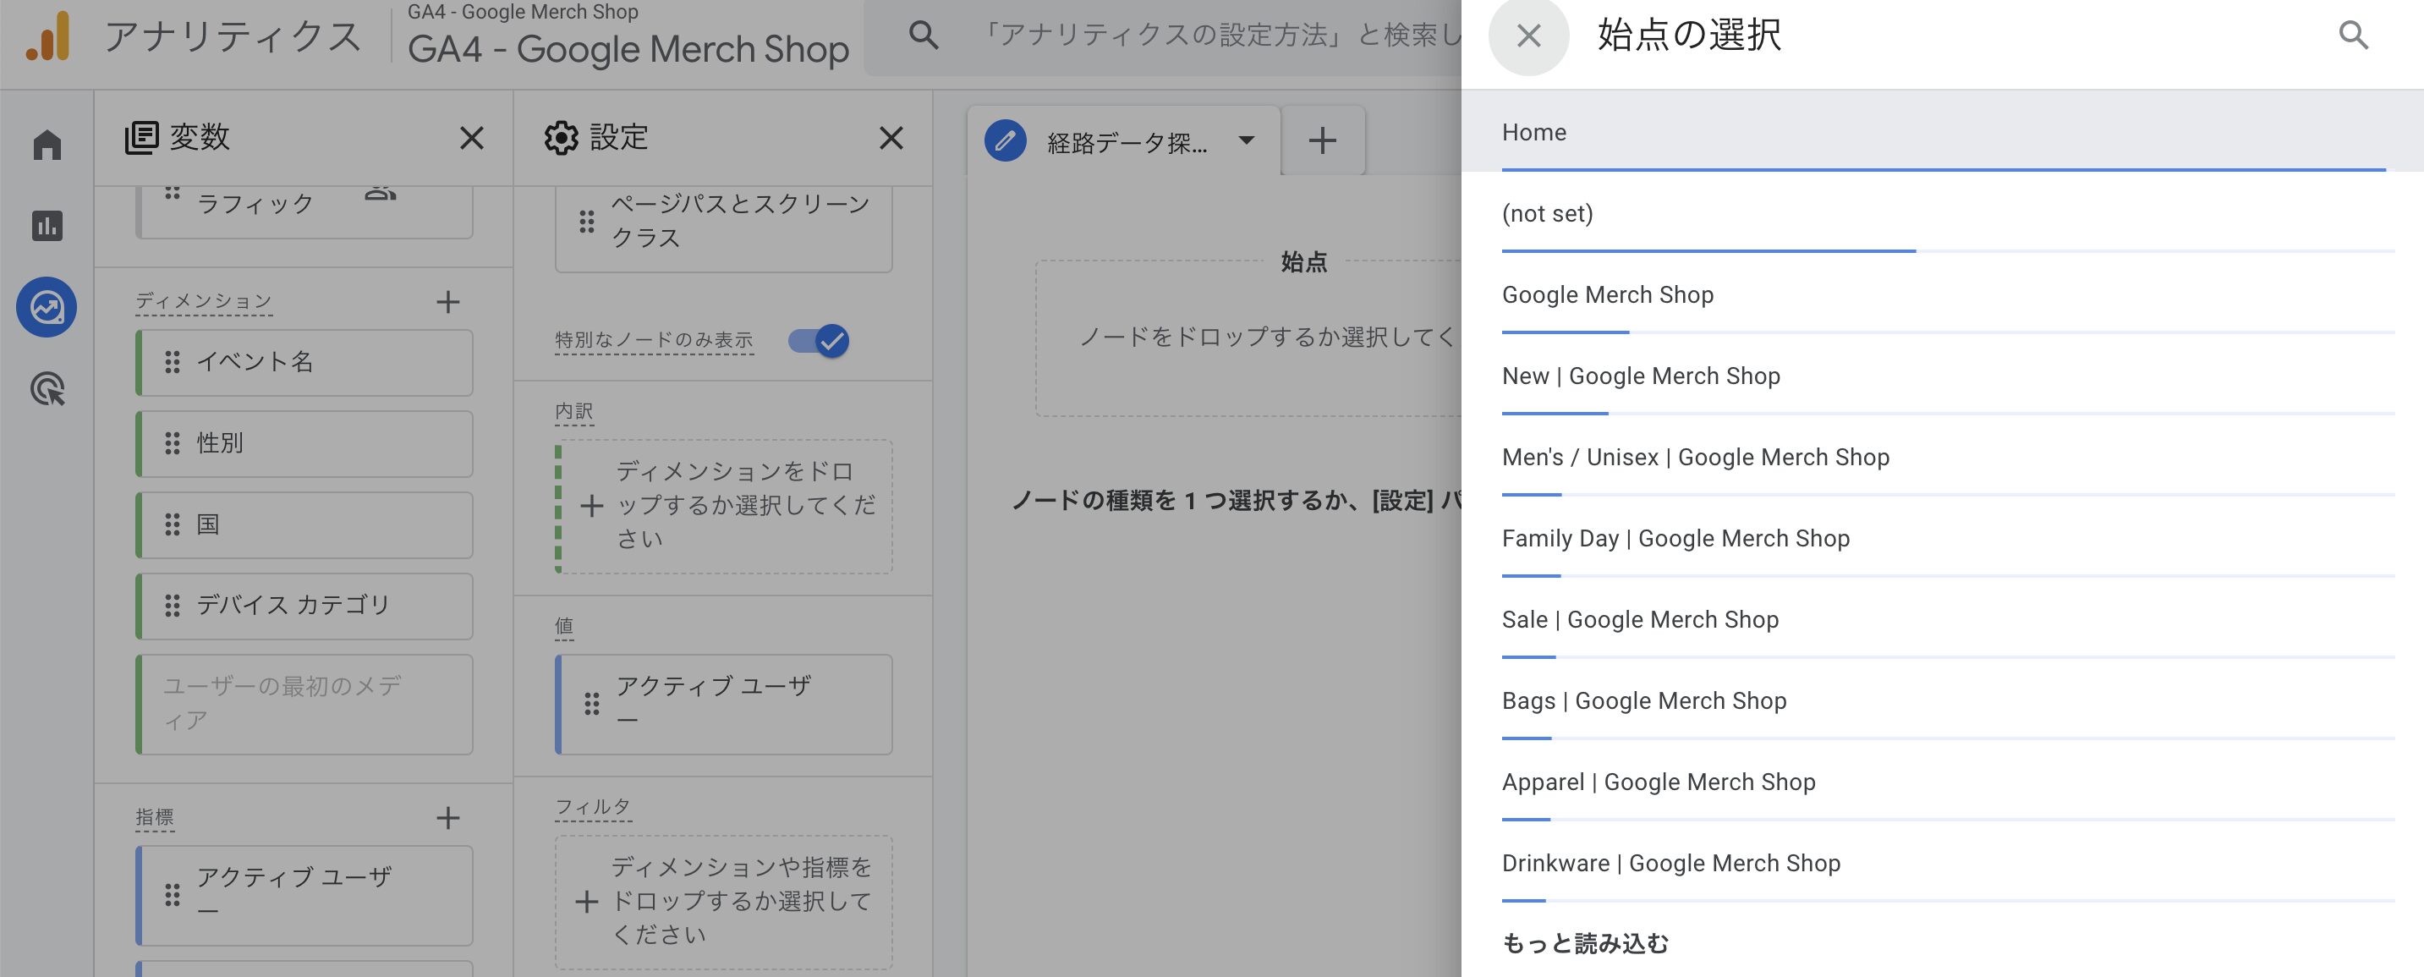Click アクティブ ユーザー under 指標
Viewport: 2424px width, 977px height.
tap(304, 895)
